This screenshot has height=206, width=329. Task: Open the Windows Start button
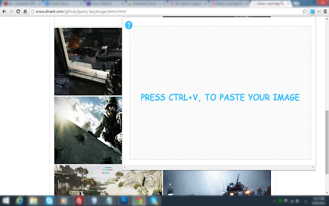pos(6,201)
